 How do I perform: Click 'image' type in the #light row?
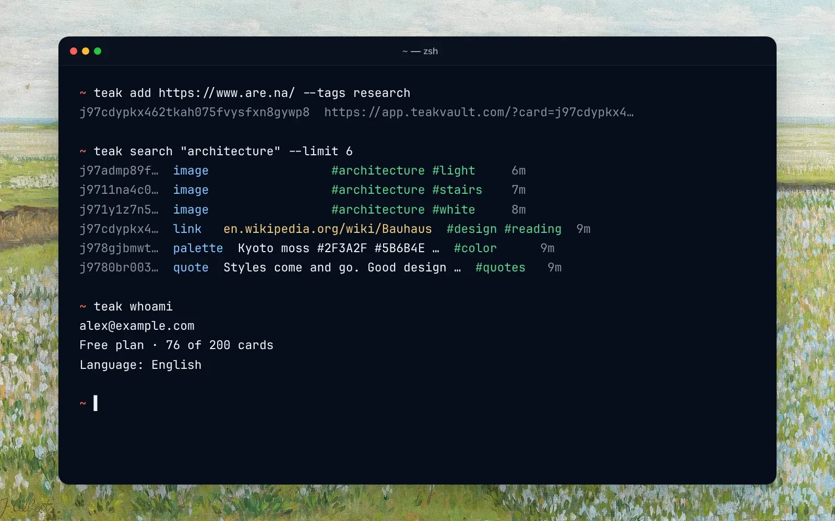[x=191, y=171]
